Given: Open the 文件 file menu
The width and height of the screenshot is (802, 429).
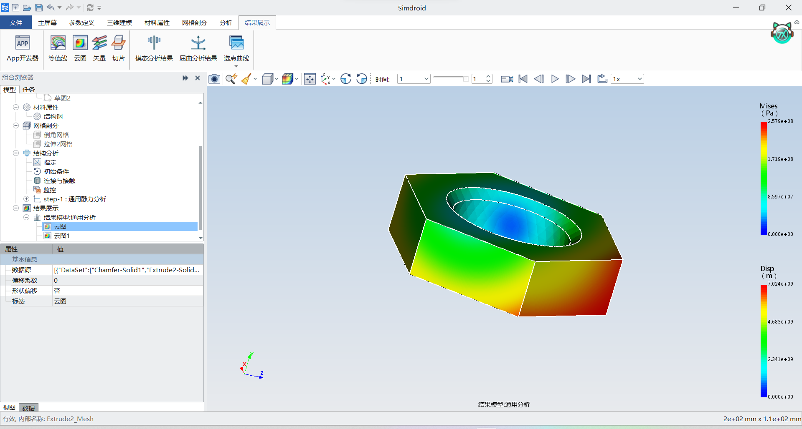Looking at the screenshot, I should (x=16, y=23).
